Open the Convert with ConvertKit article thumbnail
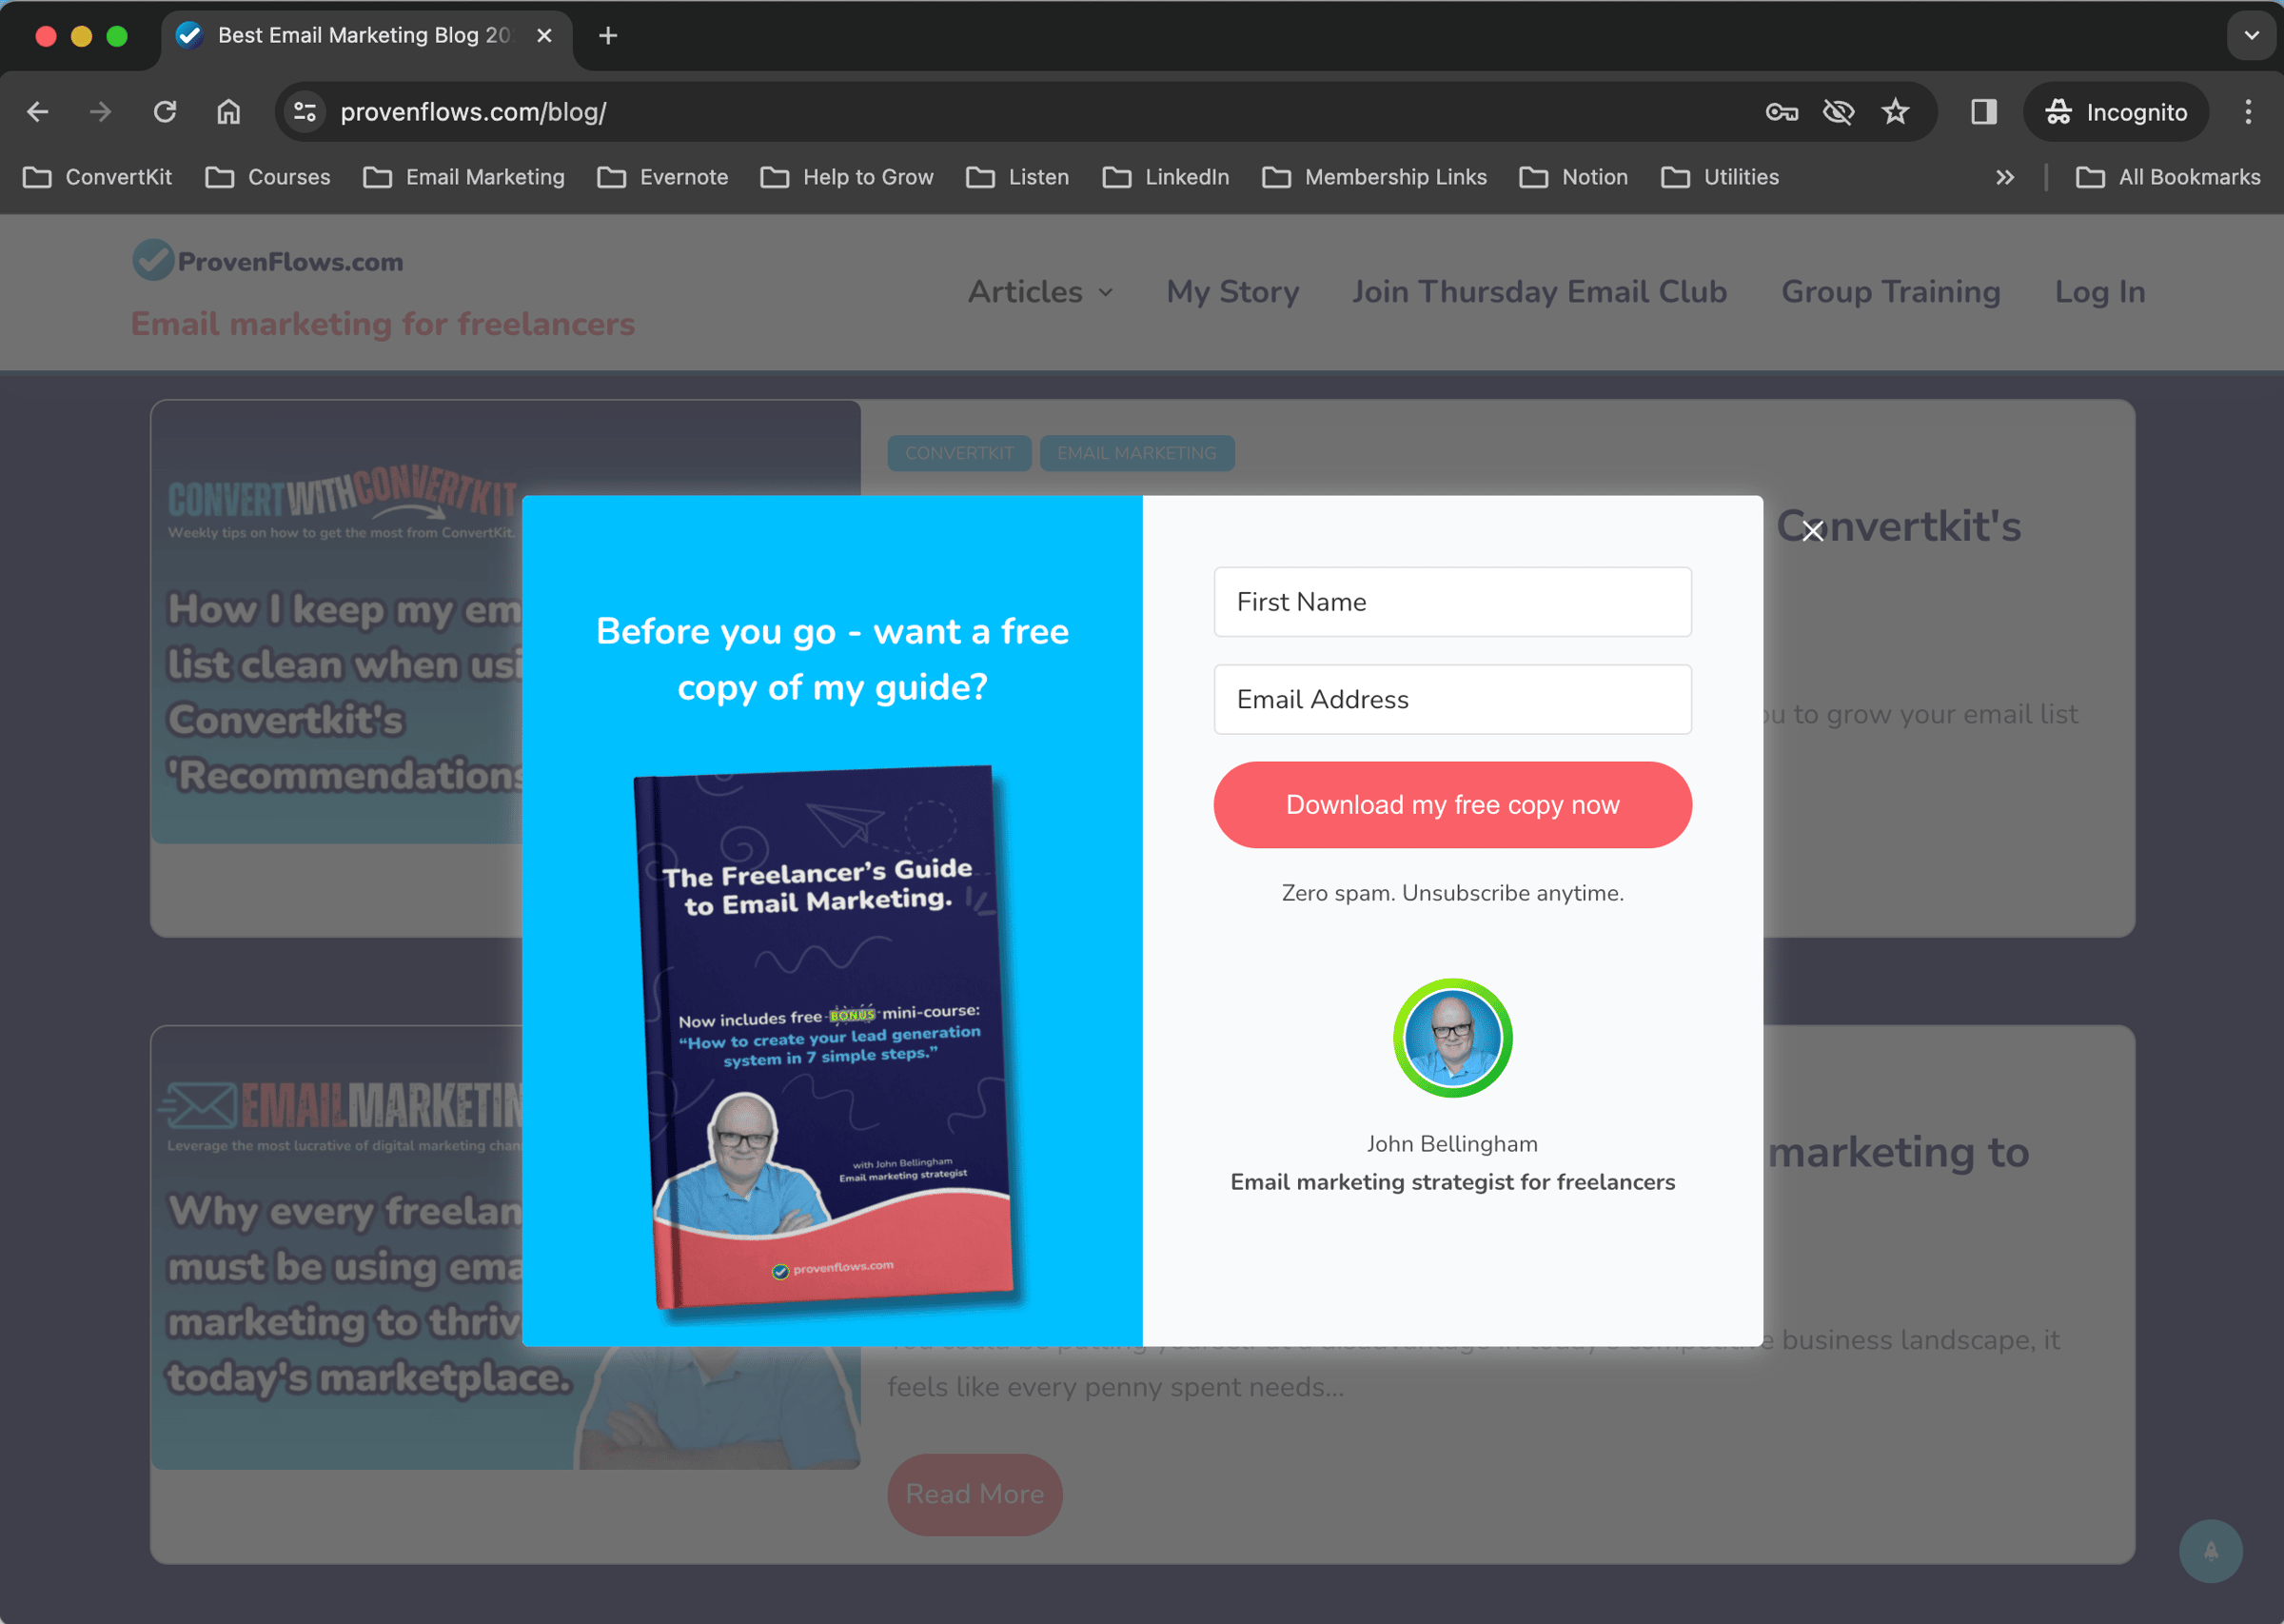This screenshot has height=1624, width=2284. coord(337,622)
